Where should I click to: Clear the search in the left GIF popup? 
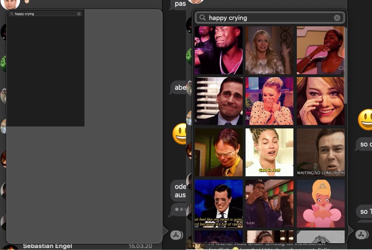[79, 14]
